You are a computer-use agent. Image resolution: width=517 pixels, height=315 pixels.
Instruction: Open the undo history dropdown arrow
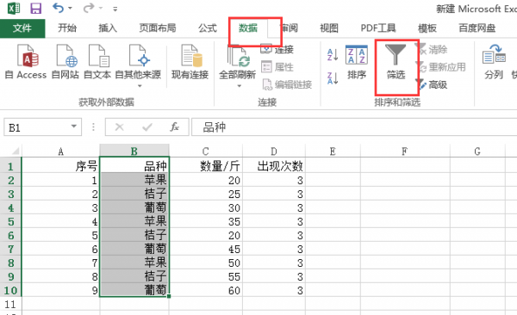[70, 9]
